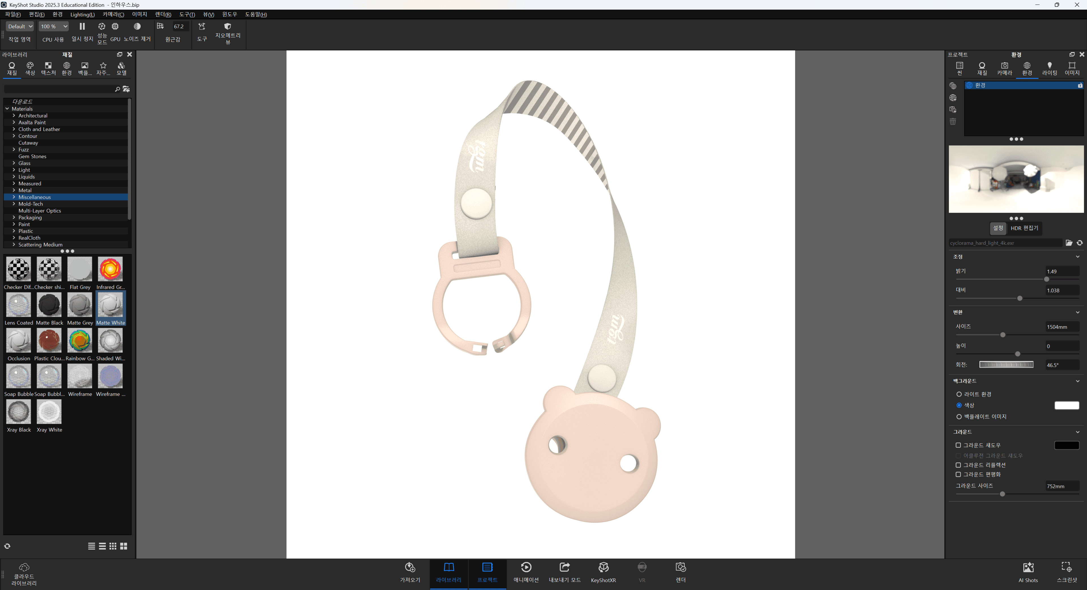
Task: Open the Geometry View (지오메트리 뷰) icon
Action: (227, 27)
